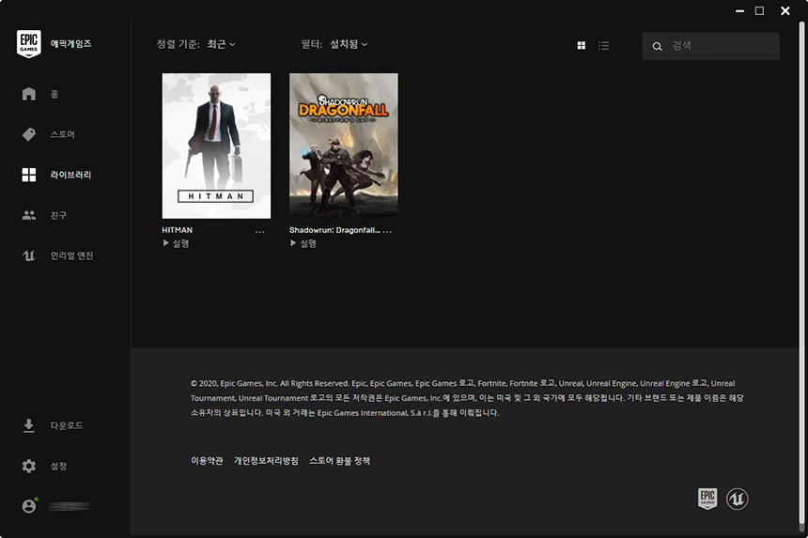The image size is (808, 538).
Task: Click the HITMAN cover art thumbnail
Action: [216, 146]
